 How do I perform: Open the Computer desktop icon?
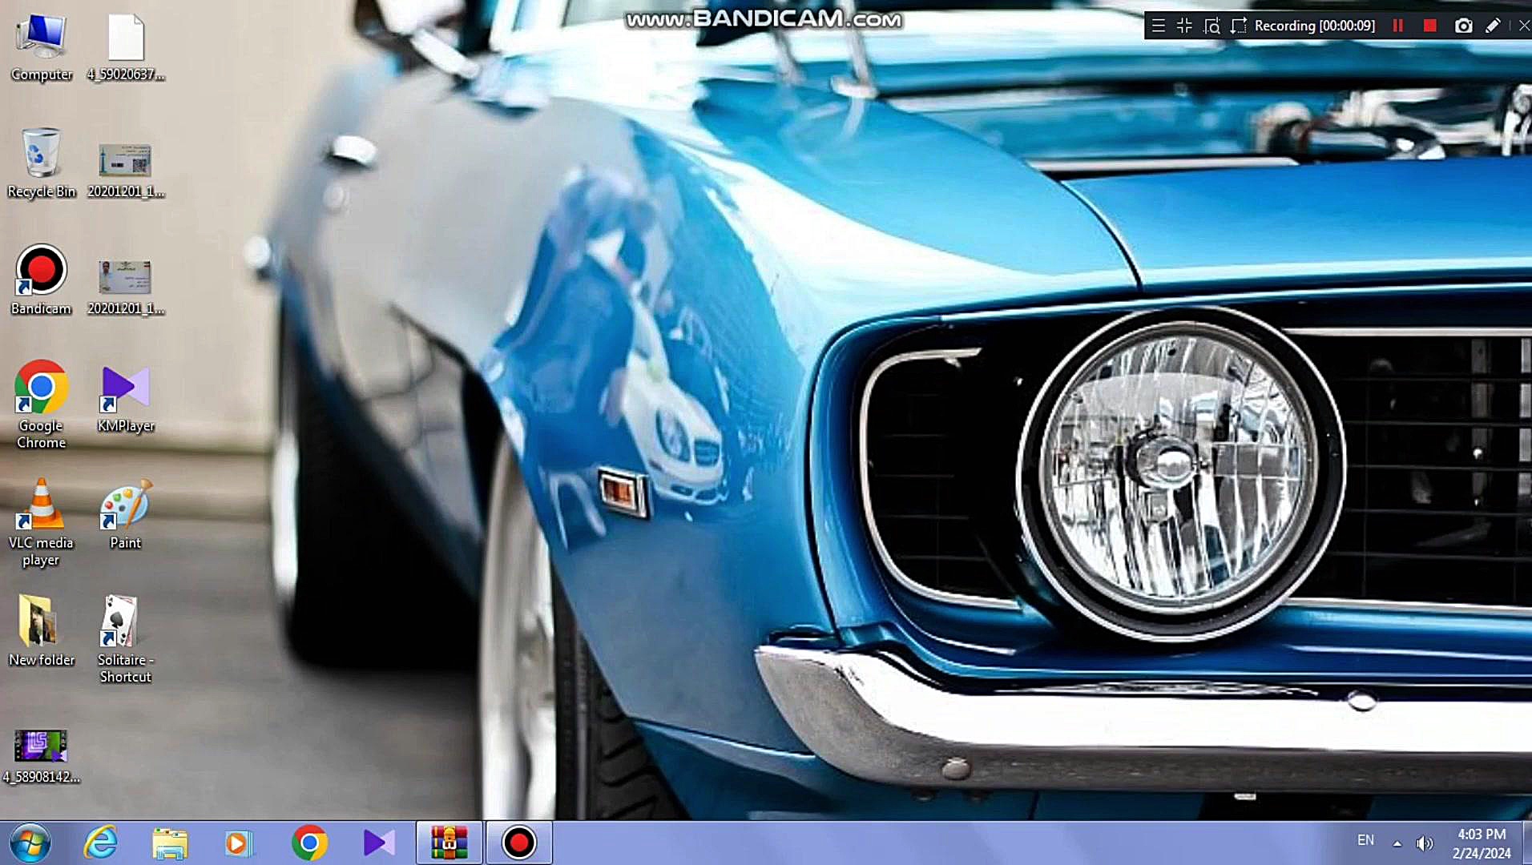click(42, 48)
